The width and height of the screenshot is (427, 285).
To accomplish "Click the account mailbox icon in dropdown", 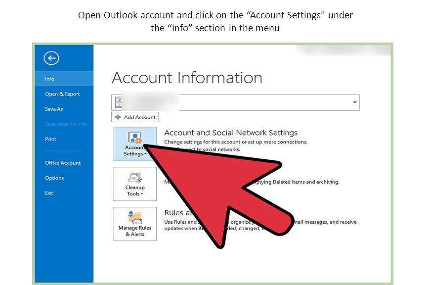I will tap(119, 102).
